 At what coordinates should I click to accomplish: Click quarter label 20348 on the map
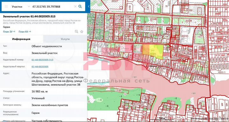tap(153, 19)
